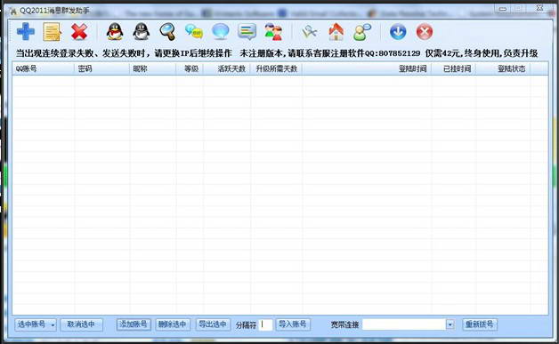Image resolution: width=559 pixels, height=344 pixels.
Task: Click the tools settings icon
Action: coord(309,32)
